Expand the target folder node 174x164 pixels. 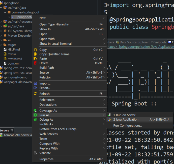pyautogui.click(x=1, y=45)
